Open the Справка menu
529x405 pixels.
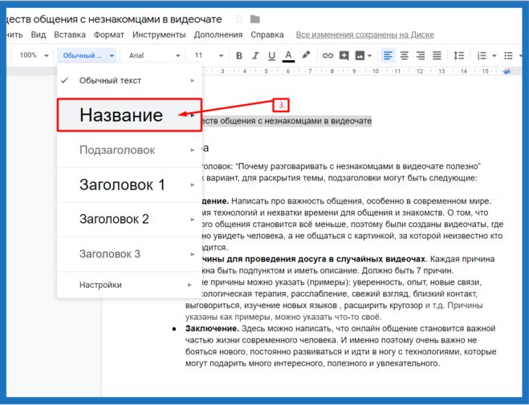point(267,34)
